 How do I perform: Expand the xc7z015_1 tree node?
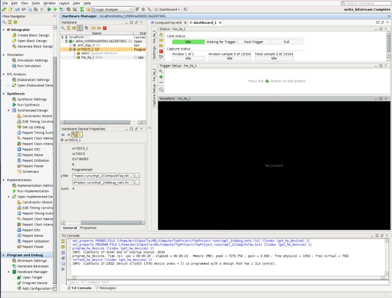[x=70, y=49]
